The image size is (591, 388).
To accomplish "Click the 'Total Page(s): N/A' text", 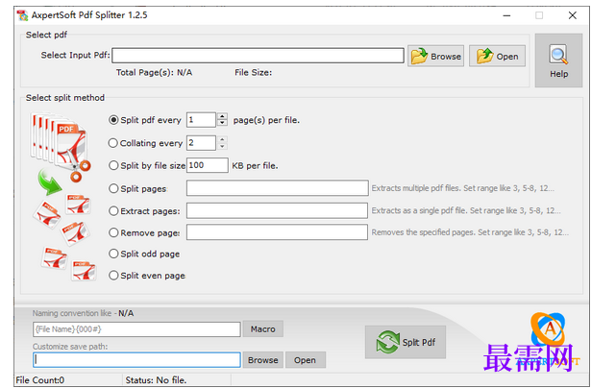I will pos(154,72).
